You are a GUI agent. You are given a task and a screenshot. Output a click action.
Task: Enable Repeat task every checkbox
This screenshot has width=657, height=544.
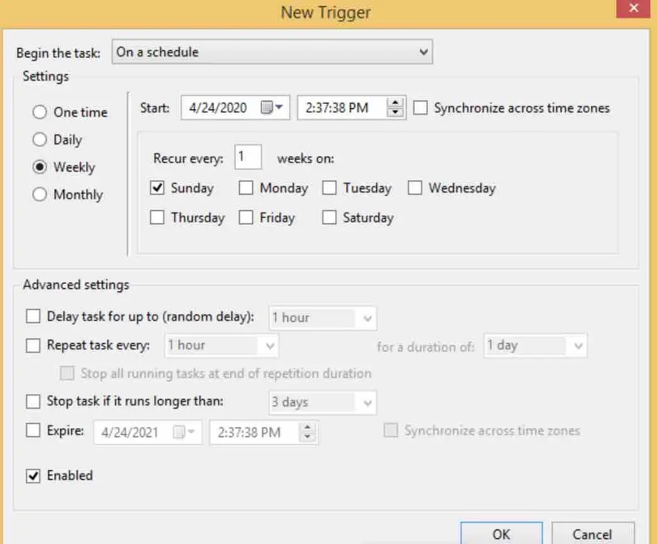click(x=33, y=346)
